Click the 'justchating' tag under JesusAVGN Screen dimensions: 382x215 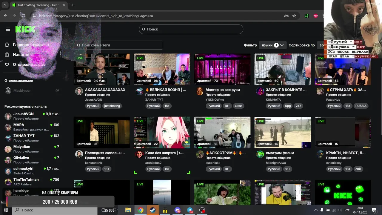click(112, 106)
